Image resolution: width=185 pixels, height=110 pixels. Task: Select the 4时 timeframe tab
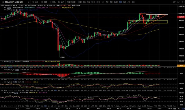(111, 2)
